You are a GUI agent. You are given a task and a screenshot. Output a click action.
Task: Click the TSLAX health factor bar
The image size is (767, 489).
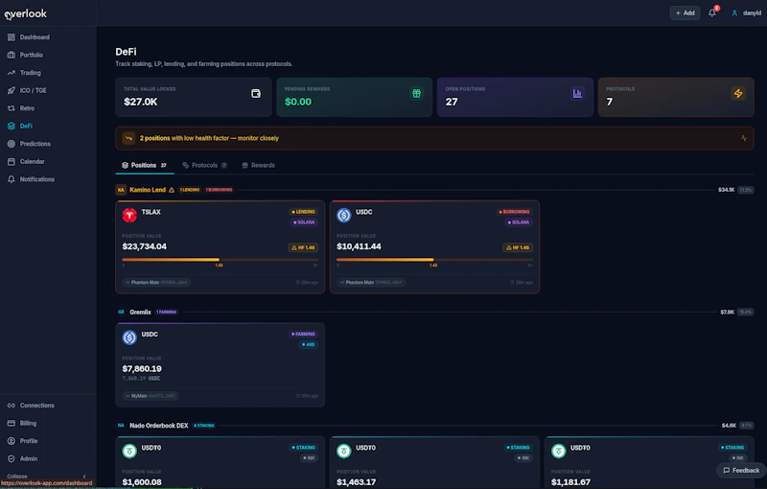click(x=221, y=260)
